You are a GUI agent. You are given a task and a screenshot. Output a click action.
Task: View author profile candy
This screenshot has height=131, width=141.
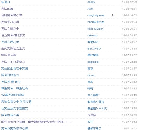click(91, 2)
